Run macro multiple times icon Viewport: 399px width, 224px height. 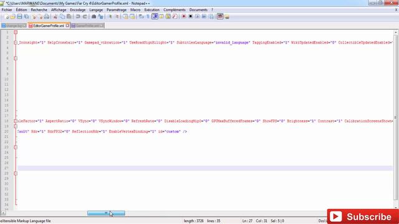click(x=204, y=17)
